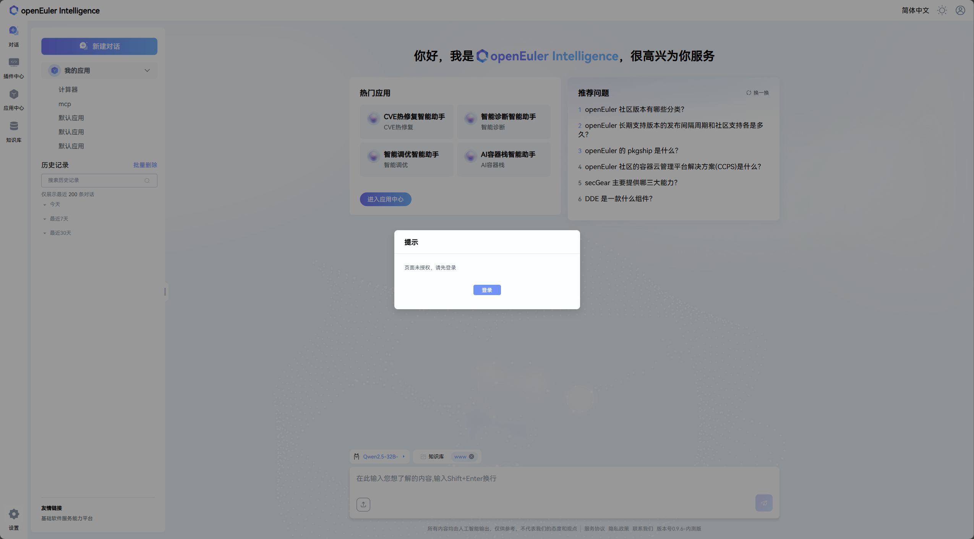Viewport: 974px width, 539px height.
Task: Select 计算器 in my apps list
Action: 68,90
